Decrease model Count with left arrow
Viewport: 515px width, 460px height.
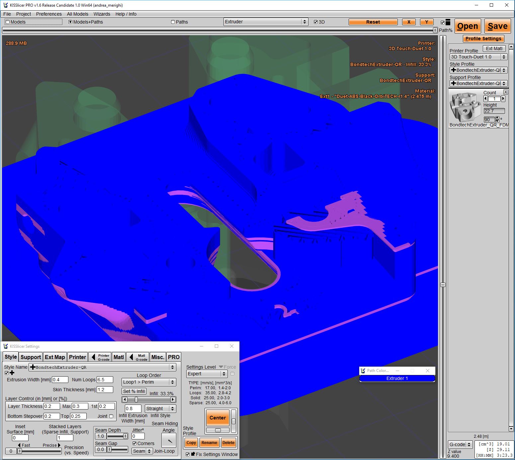(x=486, y=99)
